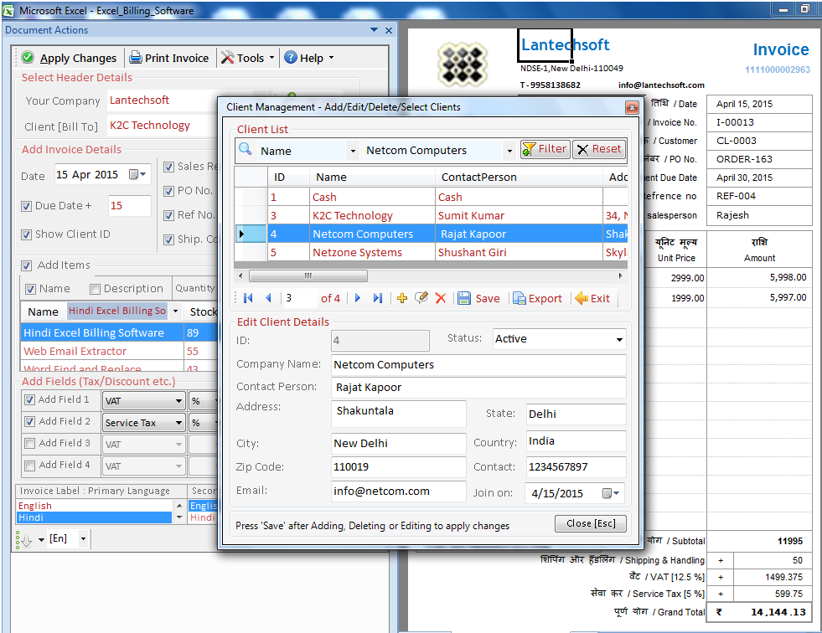The height and width of the screenshot is (633, 822).
Task: Open the Help menu
Action: 309,58
